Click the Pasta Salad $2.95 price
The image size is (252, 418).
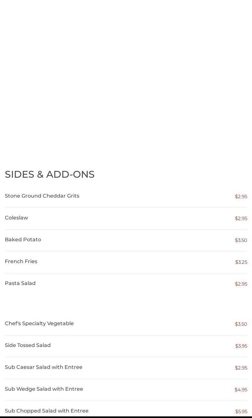coord(241,284)
